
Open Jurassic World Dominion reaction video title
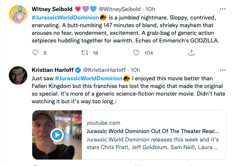153,131
